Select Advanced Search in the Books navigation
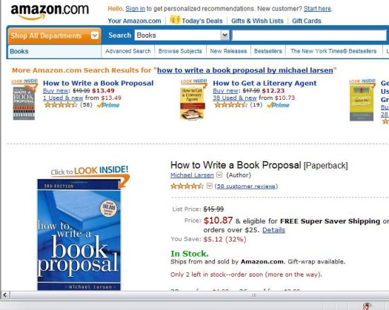 128,51
